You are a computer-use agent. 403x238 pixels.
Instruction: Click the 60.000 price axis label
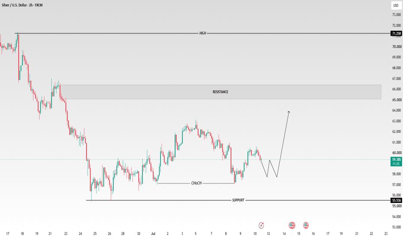pos(397,153)
